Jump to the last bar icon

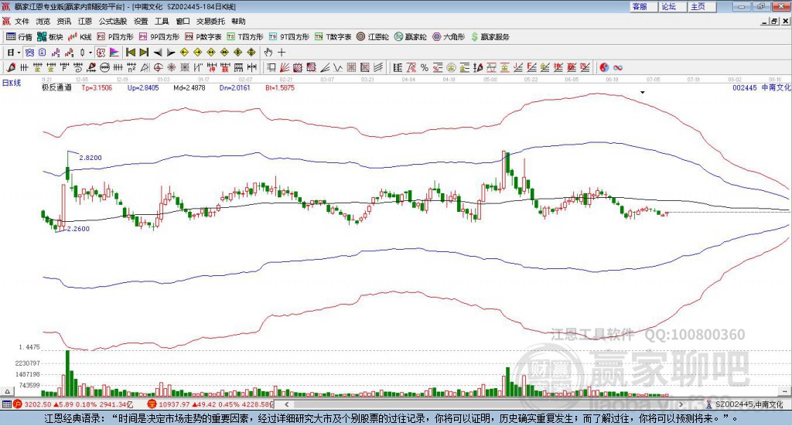point(144,53)
